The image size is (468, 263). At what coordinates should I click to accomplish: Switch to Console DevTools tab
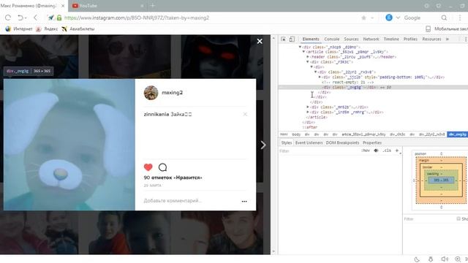pos(331,39)
